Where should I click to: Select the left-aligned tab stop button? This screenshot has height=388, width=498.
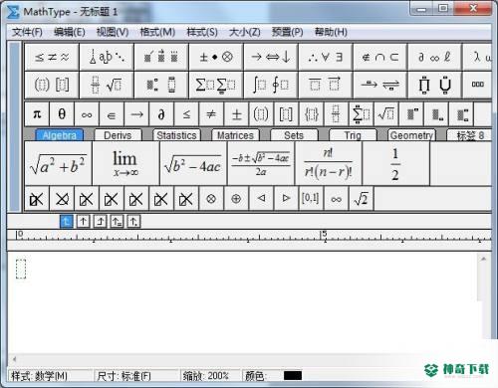(67, 221)
